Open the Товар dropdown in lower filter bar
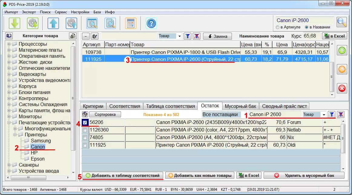Viewport: 352px width, 195px height. (324, 115)
